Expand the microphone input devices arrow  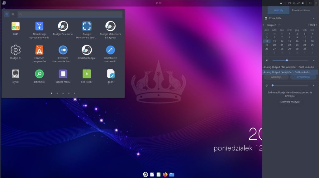(x=313, y=85)
